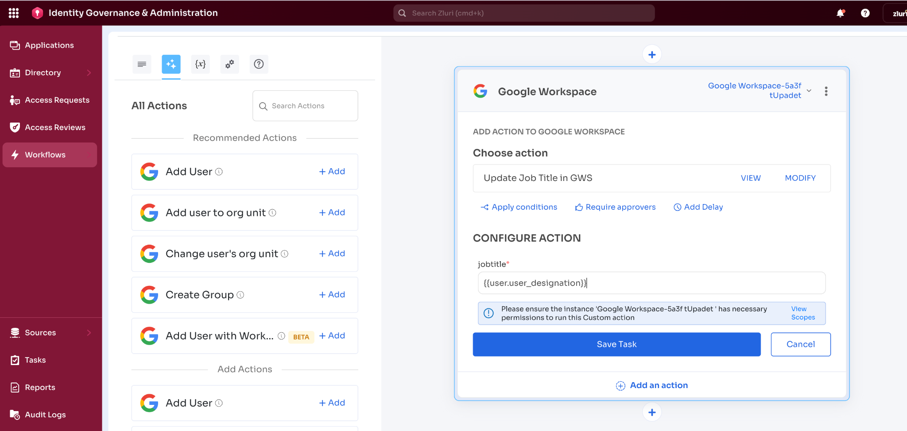907x431 pixels.
Task: Click the Save Task button
Action: coord(616,345)
